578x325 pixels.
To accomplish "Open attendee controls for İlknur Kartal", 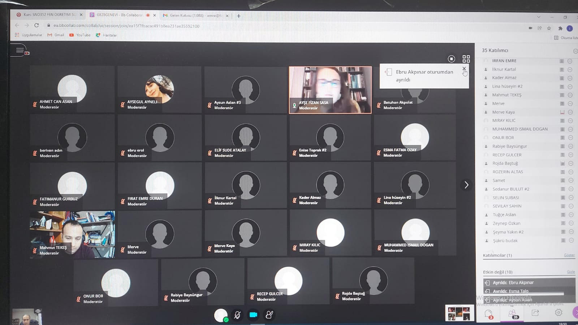I will (x=570, y=70).
